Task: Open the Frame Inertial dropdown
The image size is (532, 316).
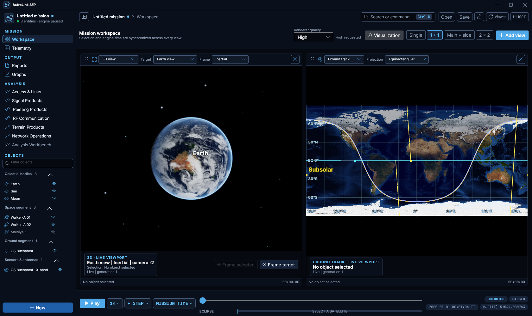Action: click(x=230, y=59)
